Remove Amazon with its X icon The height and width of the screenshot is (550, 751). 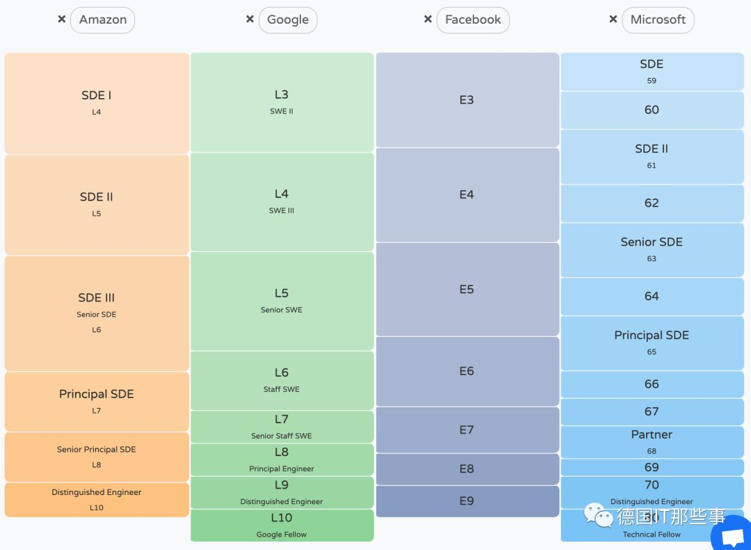coord(62,19)
